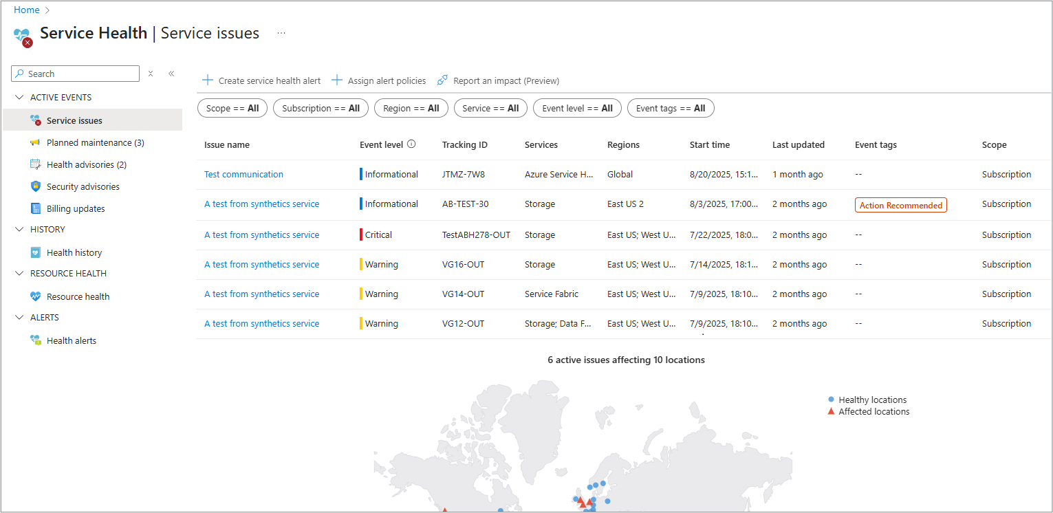The width and height of the screenshot is (1053, 513).
Task: Collapse the HISTORY section chevron
Action: click(19, 230)
